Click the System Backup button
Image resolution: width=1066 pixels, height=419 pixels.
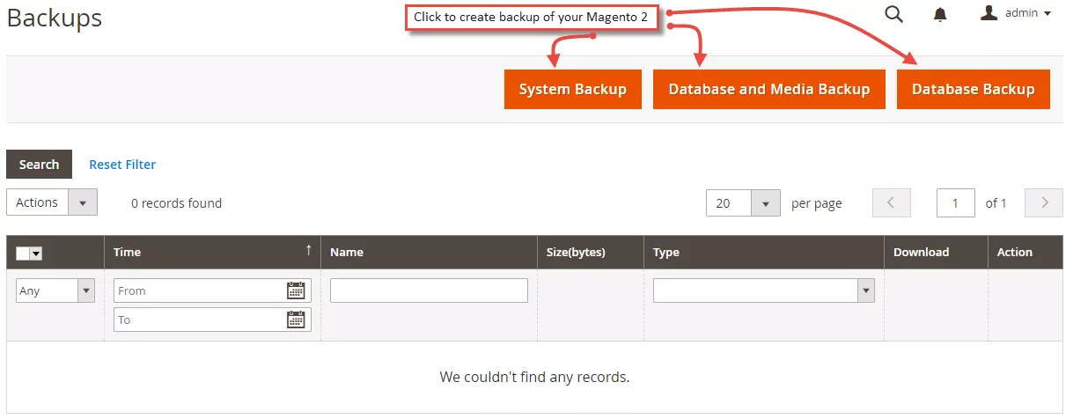(x=572, y=90)
